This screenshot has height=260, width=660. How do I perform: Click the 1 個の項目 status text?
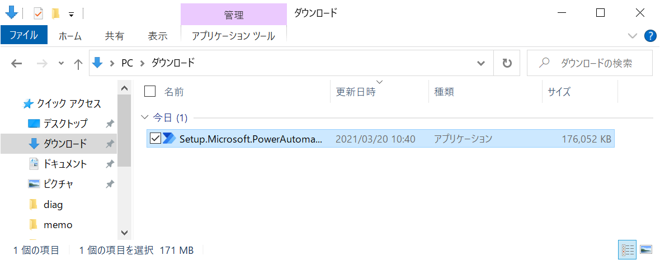click(36, 250)
